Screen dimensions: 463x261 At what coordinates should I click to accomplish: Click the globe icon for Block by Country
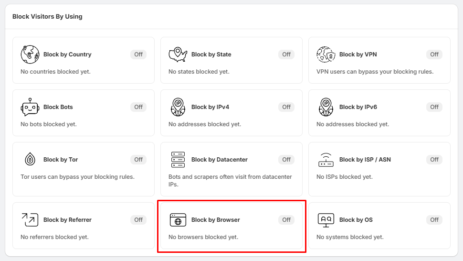(30, 54)
